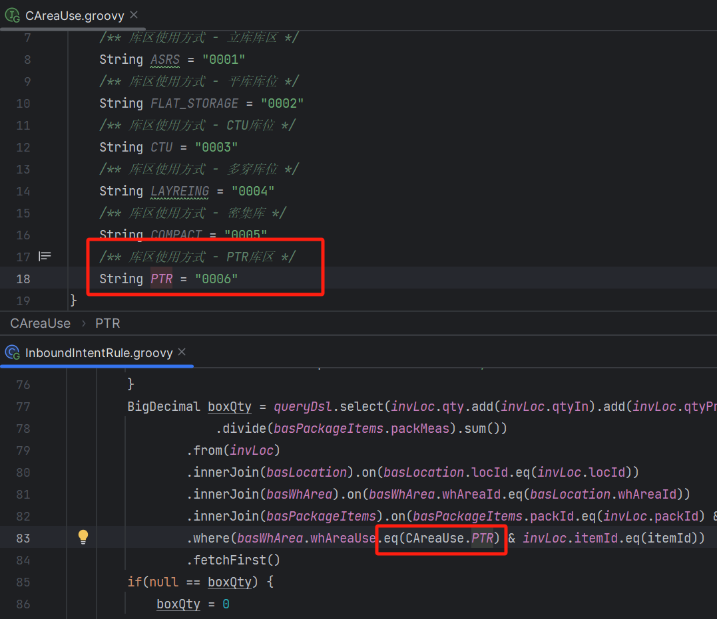Screen dimensions: 717x619
Task: Click the CTU comment on line 11
Action: tap(198, 125)
